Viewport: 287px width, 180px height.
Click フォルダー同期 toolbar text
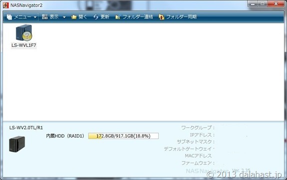pyautogui.click(x=181, y=17)
